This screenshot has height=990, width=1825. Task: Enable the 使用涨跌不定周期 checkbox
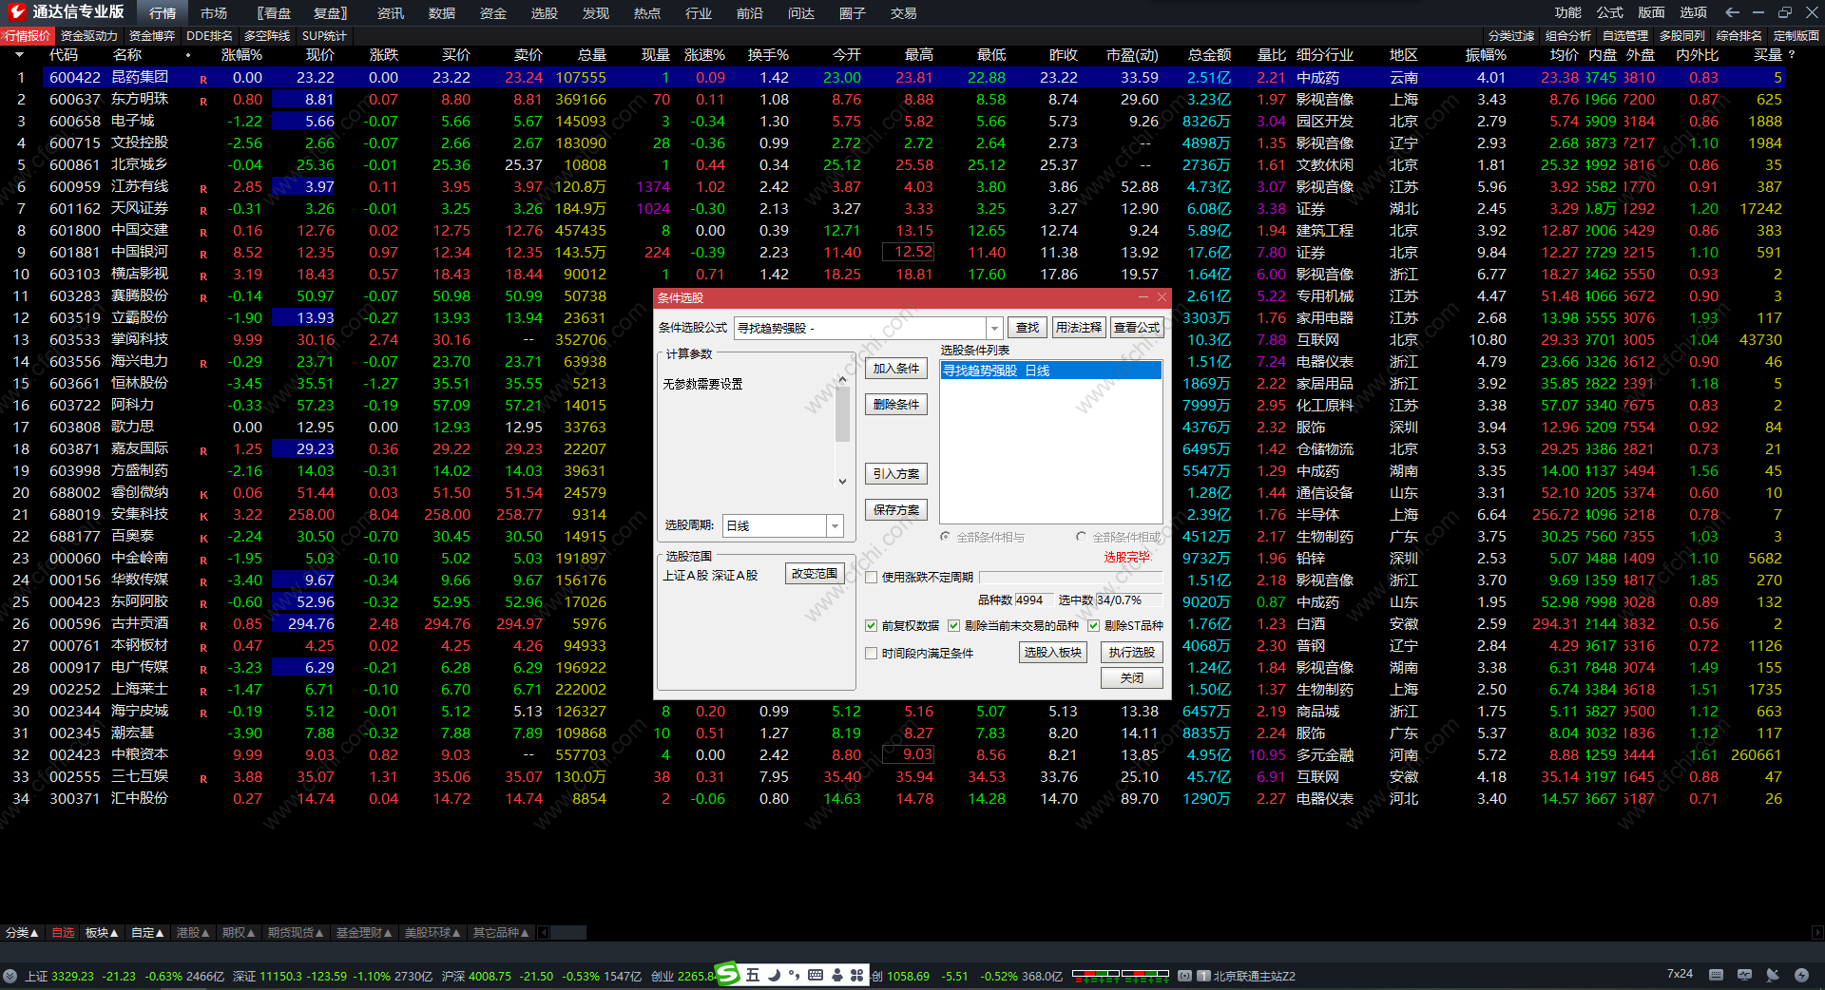pyautogui.click(x=871, y=577)
